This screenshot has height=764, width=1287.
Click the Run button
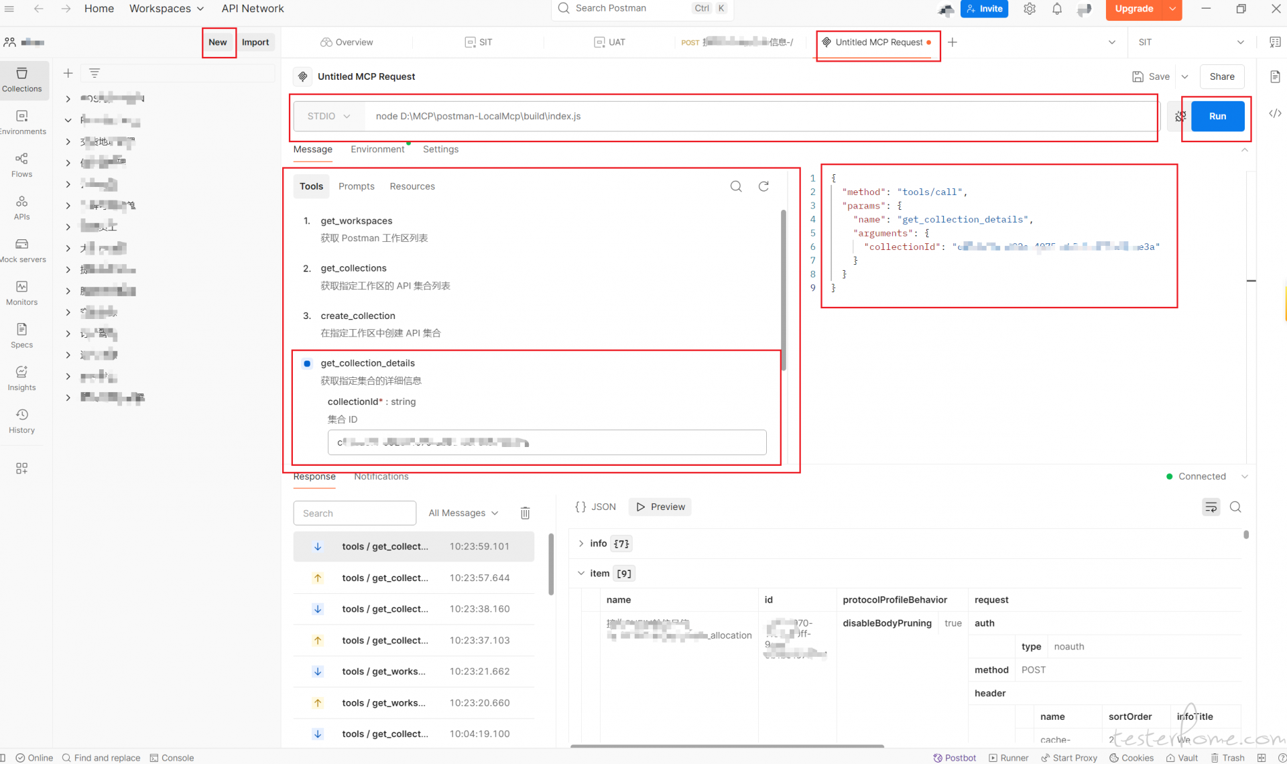pyautogui.click(x=1217, y=116)
